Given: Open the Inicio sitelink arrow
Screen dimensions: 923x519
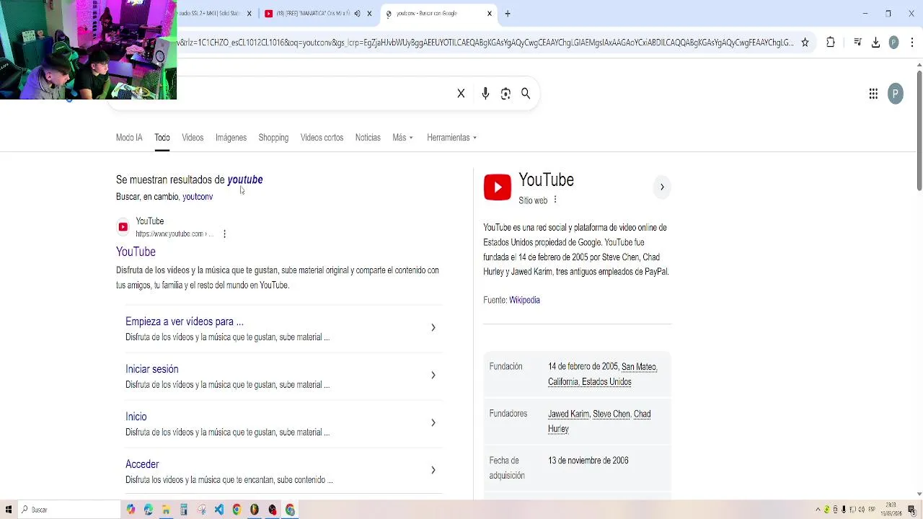Looking at the screenshot, I should (x=433, y=422).
